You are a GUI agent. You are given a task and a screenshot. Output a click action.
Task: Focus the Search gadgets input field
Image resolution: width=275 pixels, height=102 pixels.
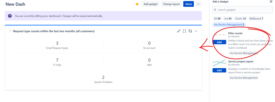(243, 10)
